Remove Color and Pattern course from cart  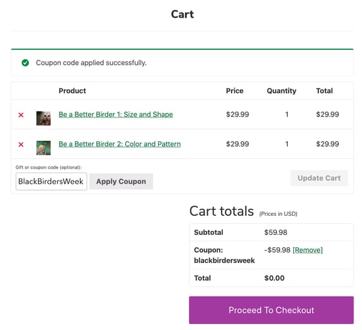pyautogui.click(x=21, y=144)
